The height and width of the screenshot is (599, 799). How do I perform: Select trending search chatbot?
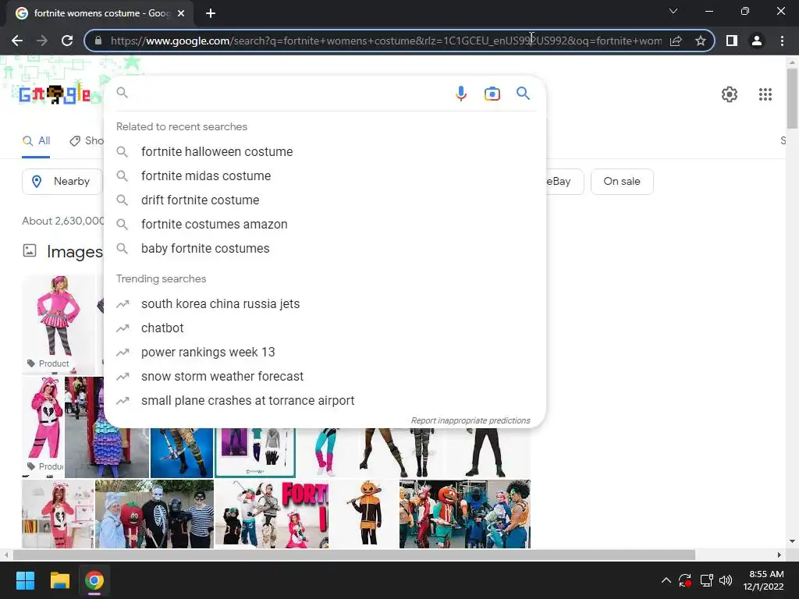[325, 328]
